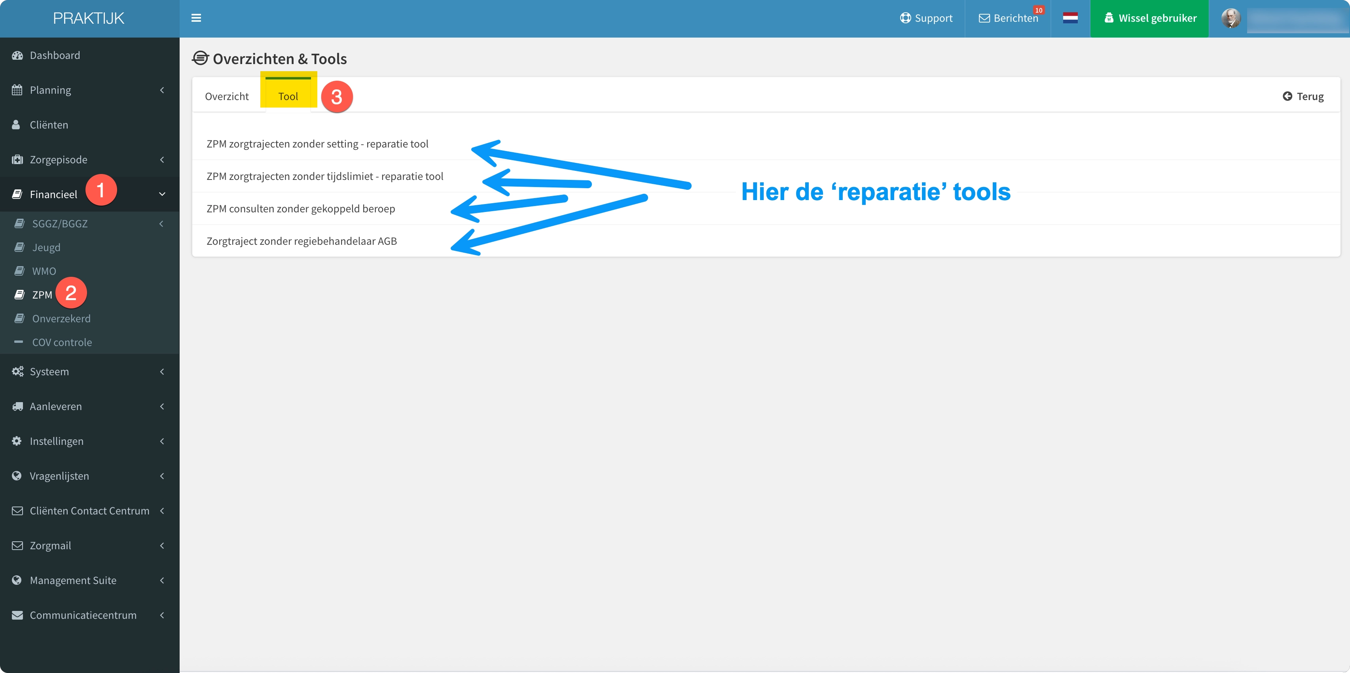Expand the Instellingen submenu chevron
Image resolution: width=1350 pixels, height=673 pixels.
pos(162,441)
